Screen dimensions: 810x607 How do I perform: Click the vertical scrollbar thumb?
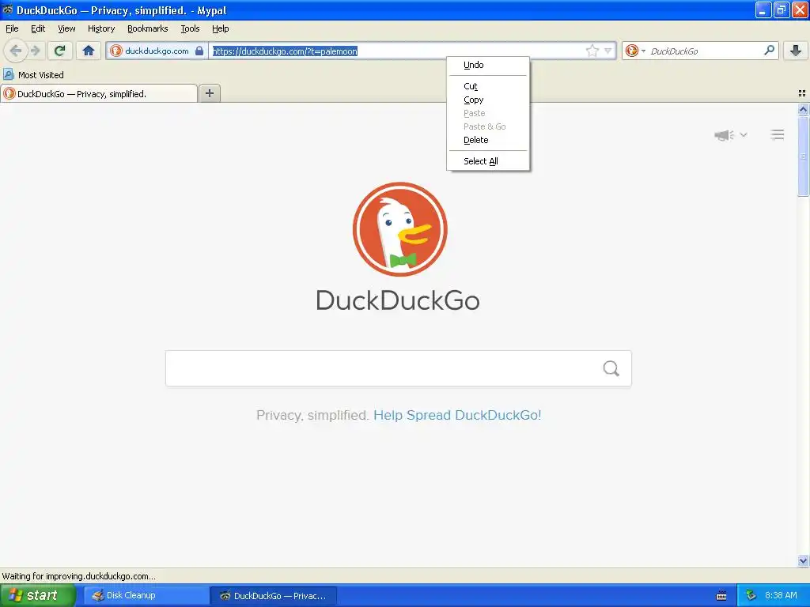click(x=803, y=156)
